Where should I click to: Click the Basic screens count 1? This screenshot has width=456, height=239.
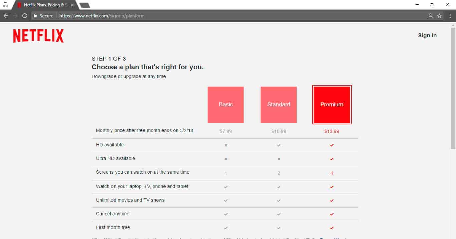pyautogui.click(x=226, y=173)
